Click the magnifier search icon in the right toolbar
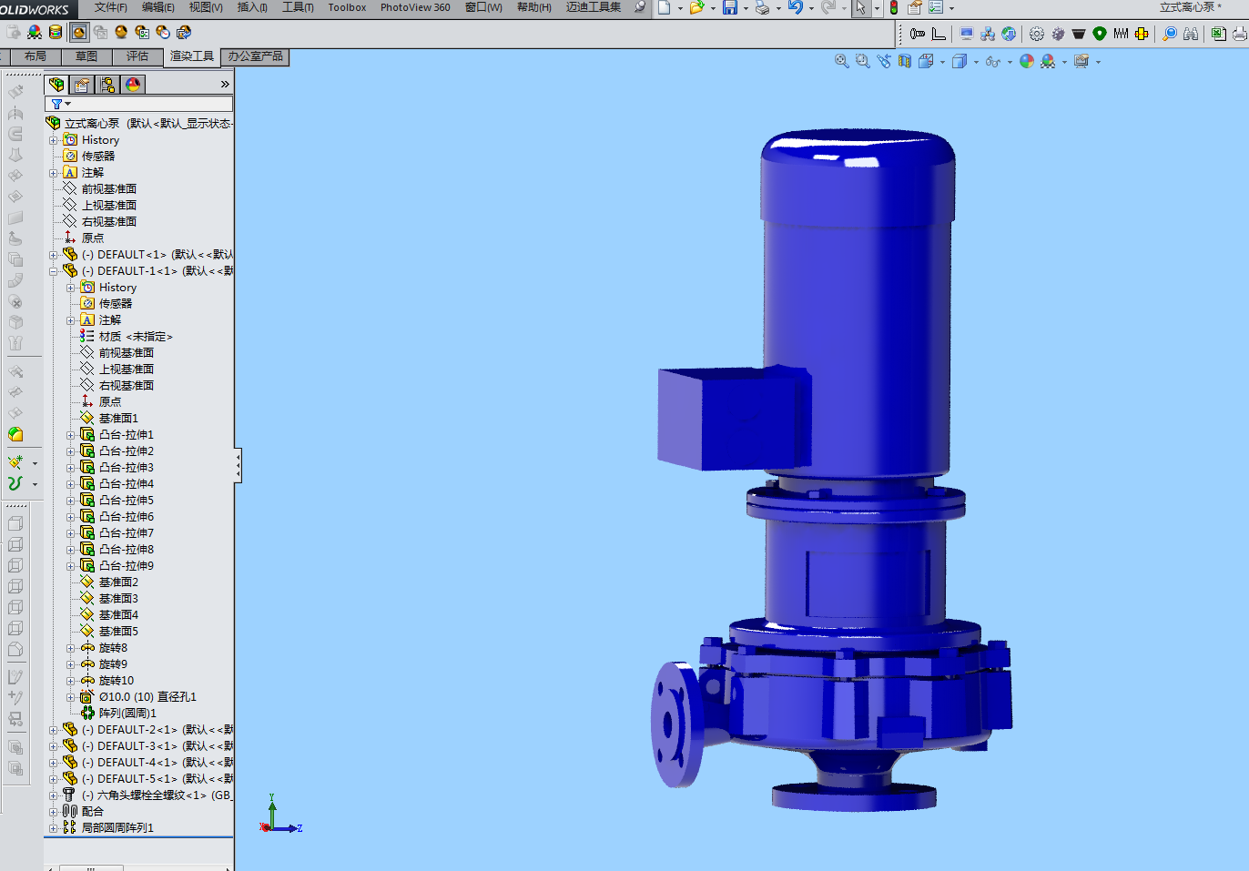Image resolution: width=1249 pixels, height=871 pixels. (1170, 34)
